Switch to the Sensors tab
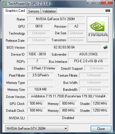 coord(34,11)
